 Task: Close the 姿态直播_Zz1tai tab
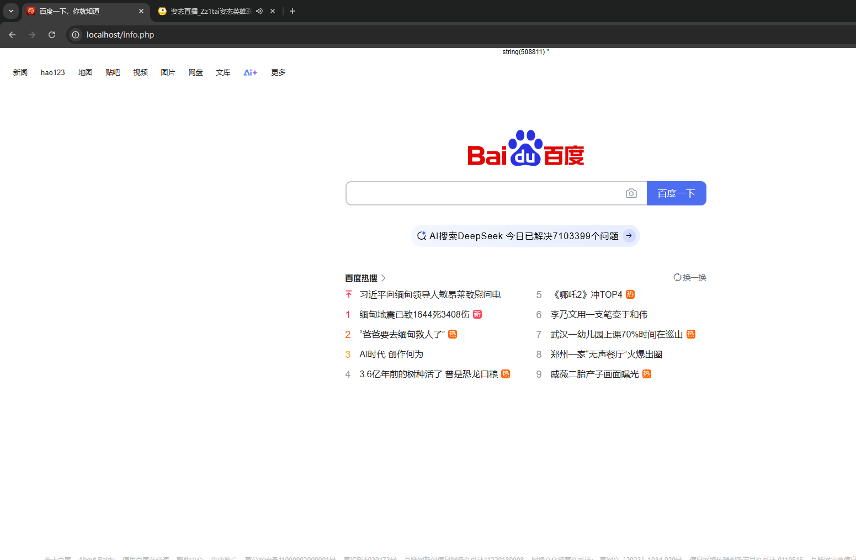[273, 11]
